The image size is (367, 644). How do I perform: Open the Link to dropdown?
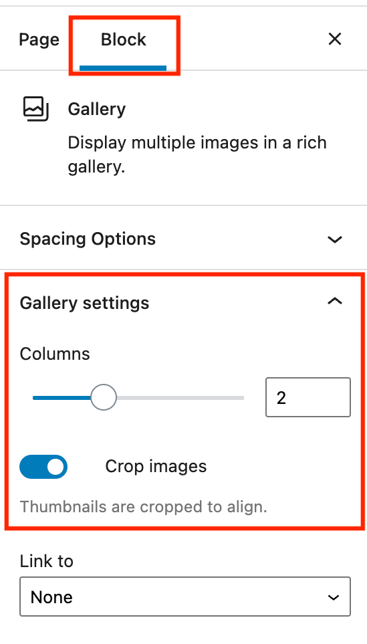click(x=185, y=597)
